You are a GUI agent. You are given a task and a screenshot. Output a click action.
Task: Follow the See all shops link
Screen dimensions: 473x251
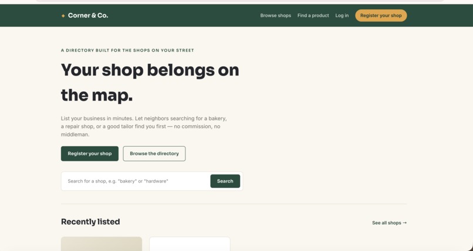(x=389, y=223)
